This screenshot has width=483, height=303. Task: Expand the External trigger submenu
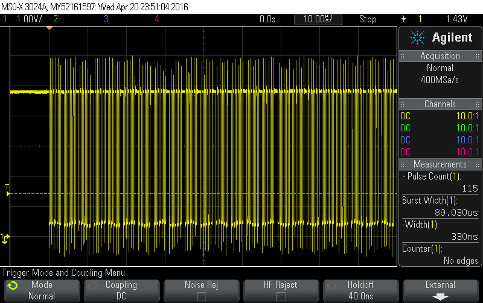440,290
